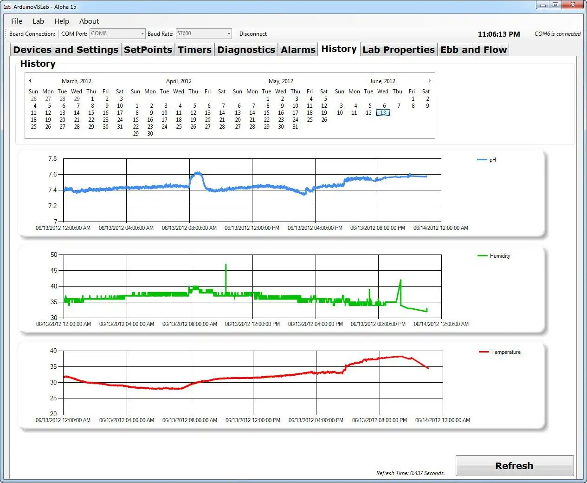Select the History tab

[x=339, y=49]
